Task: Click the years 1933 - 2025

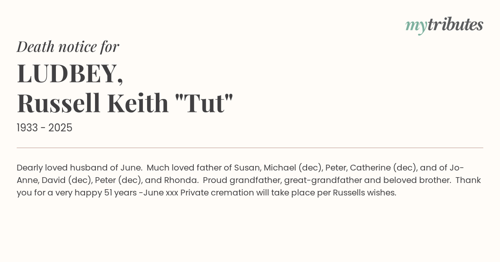Action: [45, 128]
